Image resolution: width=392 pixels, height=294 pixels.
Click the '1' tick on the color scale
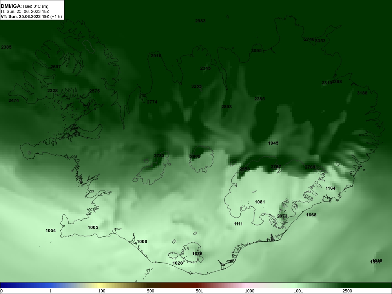tap(51, 291)
